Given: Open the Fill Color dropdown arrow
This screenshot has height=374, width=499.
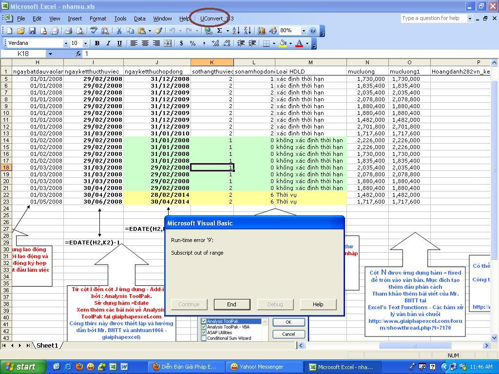Looking at the screenshot, I should click(x=290, y=43).
